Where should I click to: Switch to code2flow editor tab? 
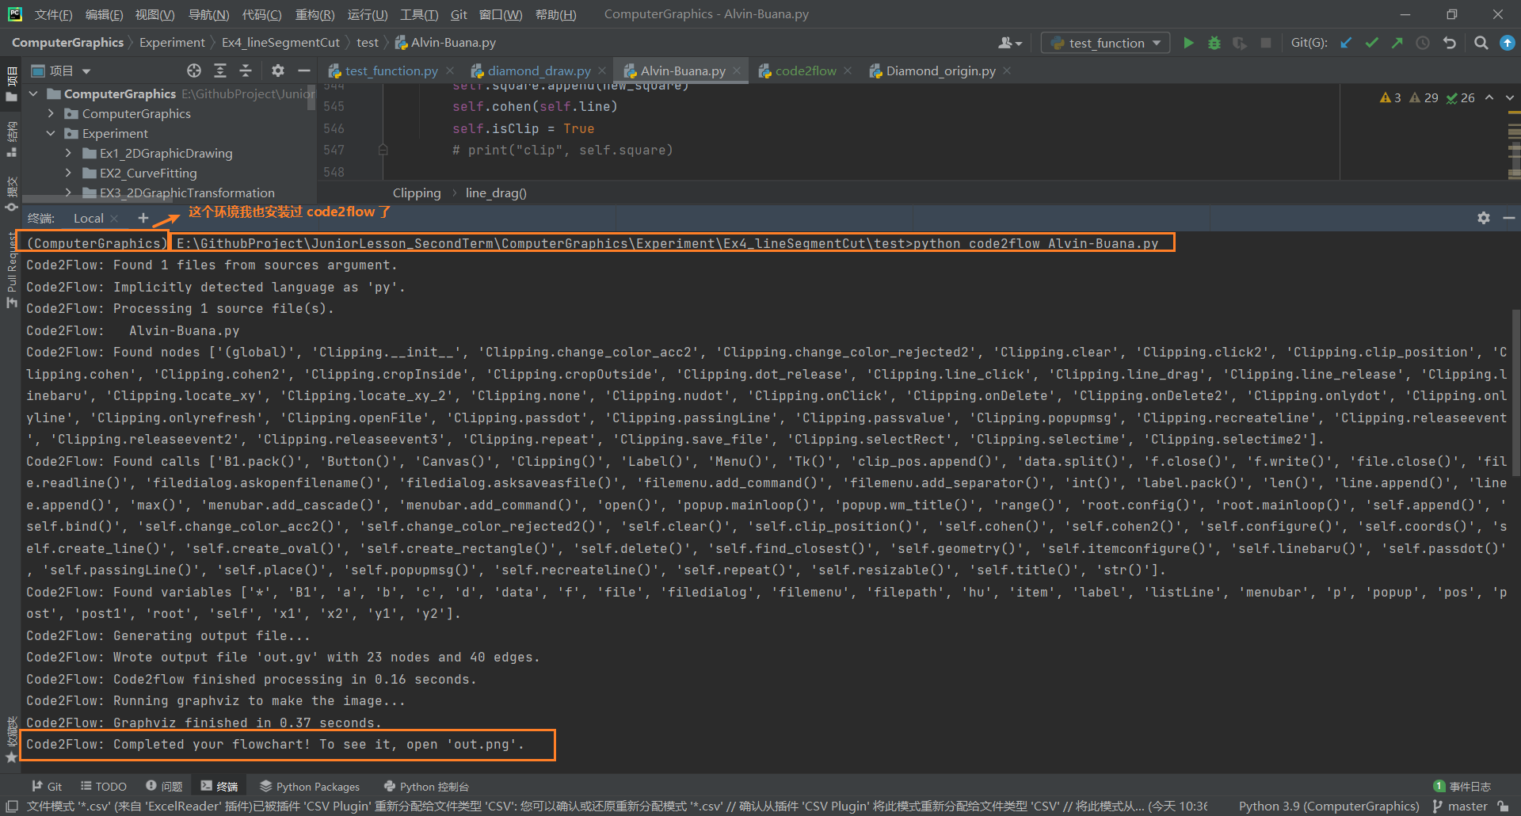(x=805, y=71)
